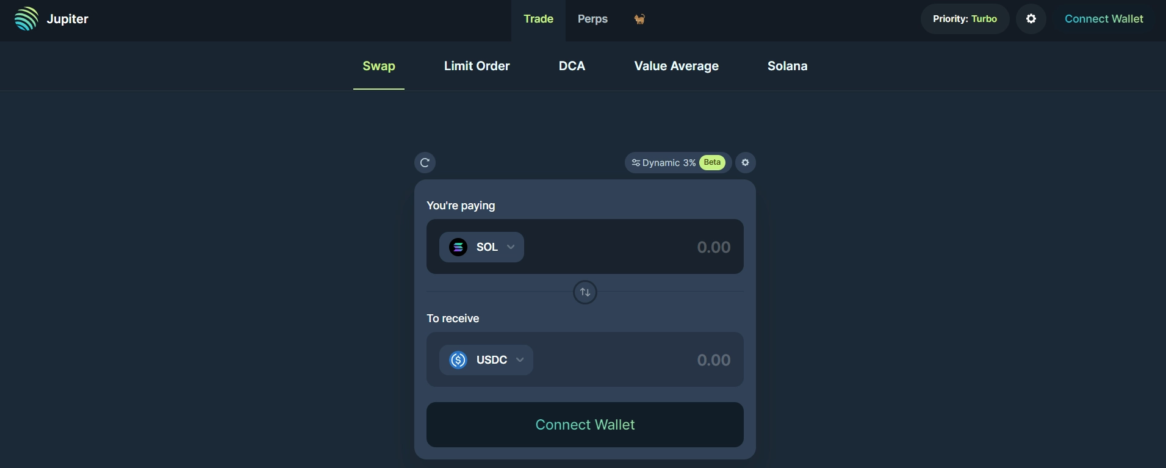Open swap settings gear above paying panel

tap(745, 163)
